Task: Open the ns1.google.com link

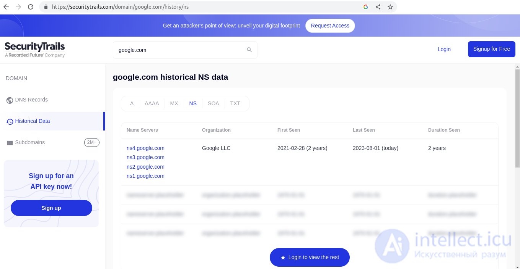Action: (x=145, y=176)
